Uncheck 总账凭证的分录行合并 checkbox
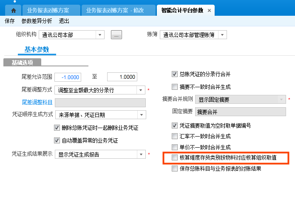This screenshot has width=295, height=200. (x=175, y=74)
